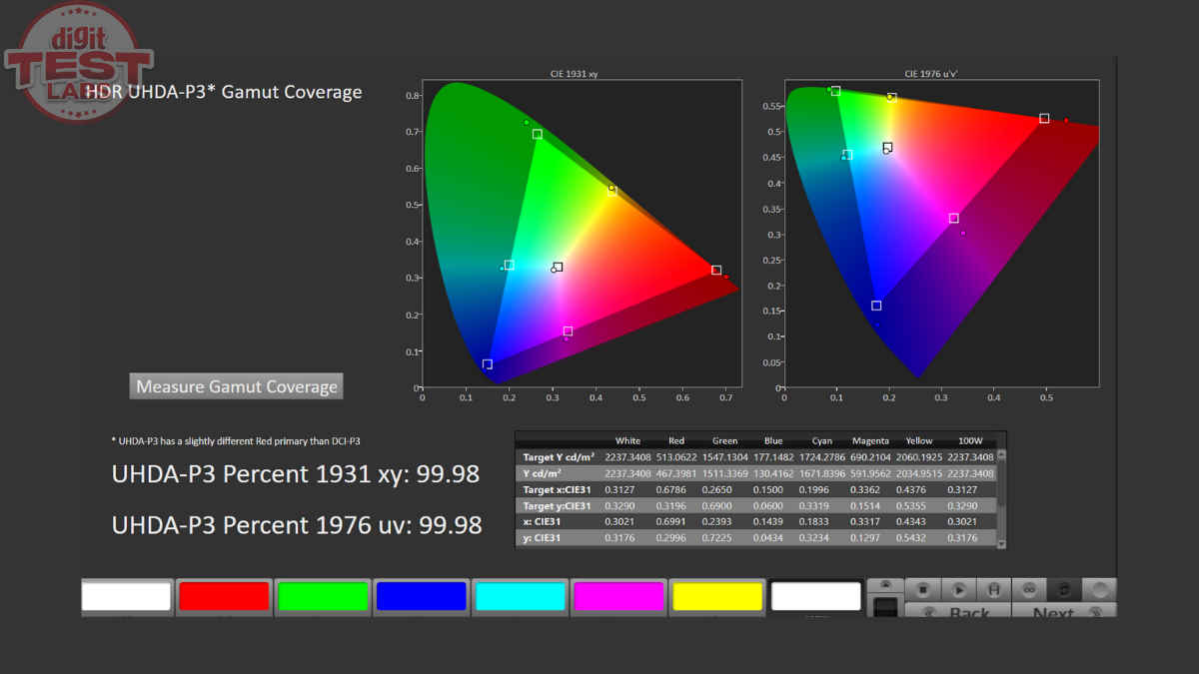Viewport: 1199px width, 674px height.
Task: Click the icon between play and infinity
Action: click(994, 589)
